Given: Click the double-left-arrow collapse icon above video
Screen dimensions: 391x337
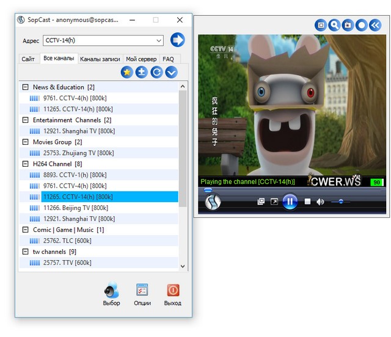Looking at the screenshot, I should (x=376, y=25).
